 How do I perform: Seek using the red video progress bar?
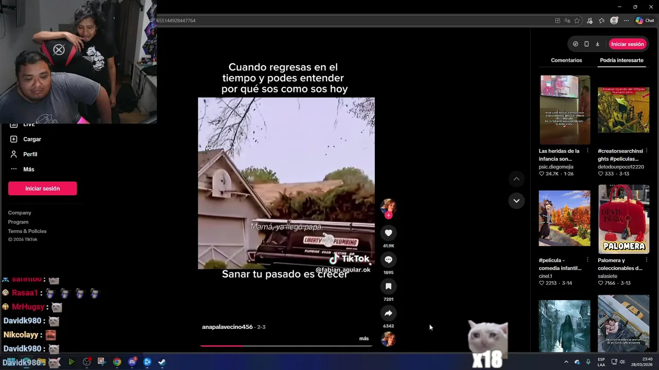286,346
